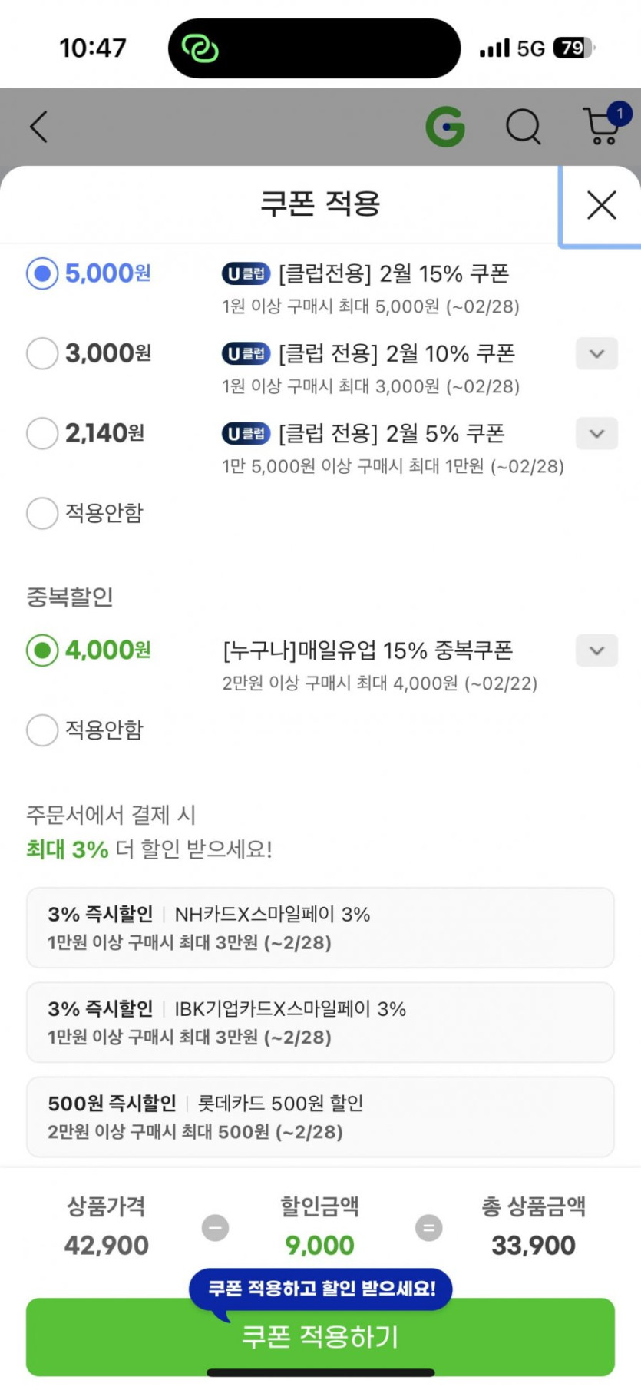Expand the 2월 10% 쿠폰 details chevron
The height and width of the screenshot is (1390, 641).
[596, 353]
